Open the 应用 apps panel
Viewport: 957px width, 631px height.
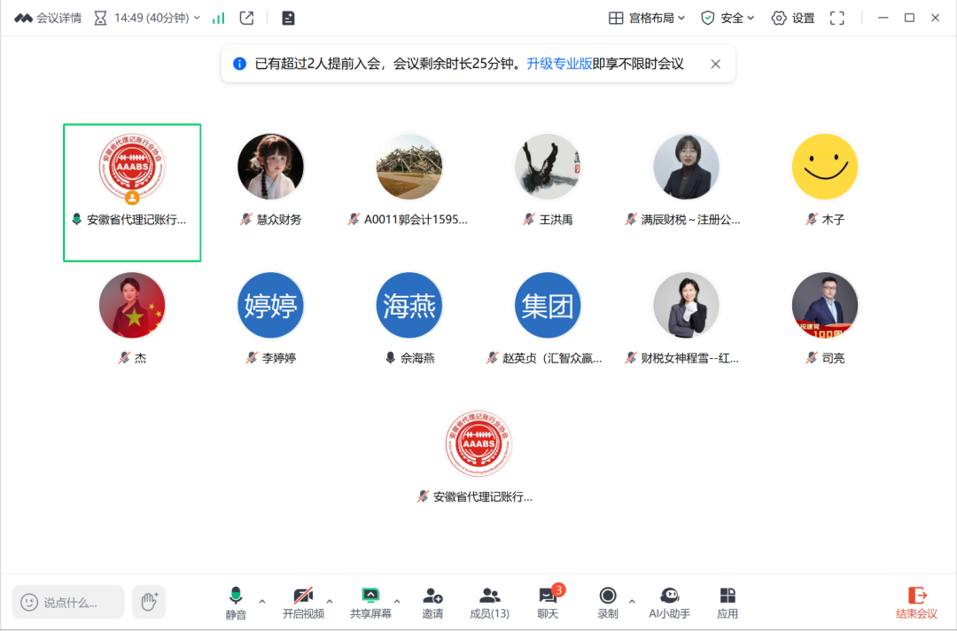tap(727, 603)
